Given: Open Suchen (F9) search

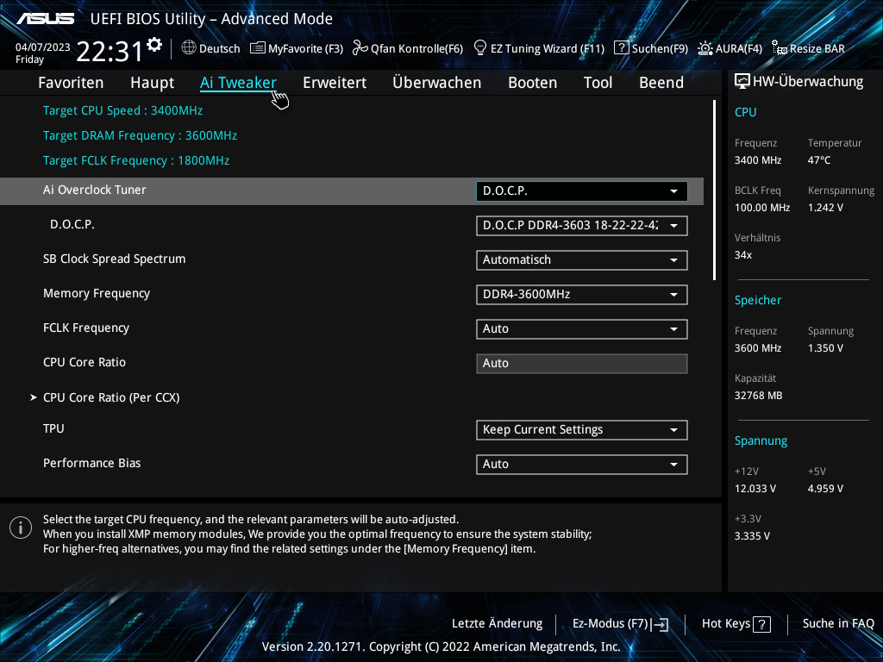Looking at the screenshot, I should [651, 48].
